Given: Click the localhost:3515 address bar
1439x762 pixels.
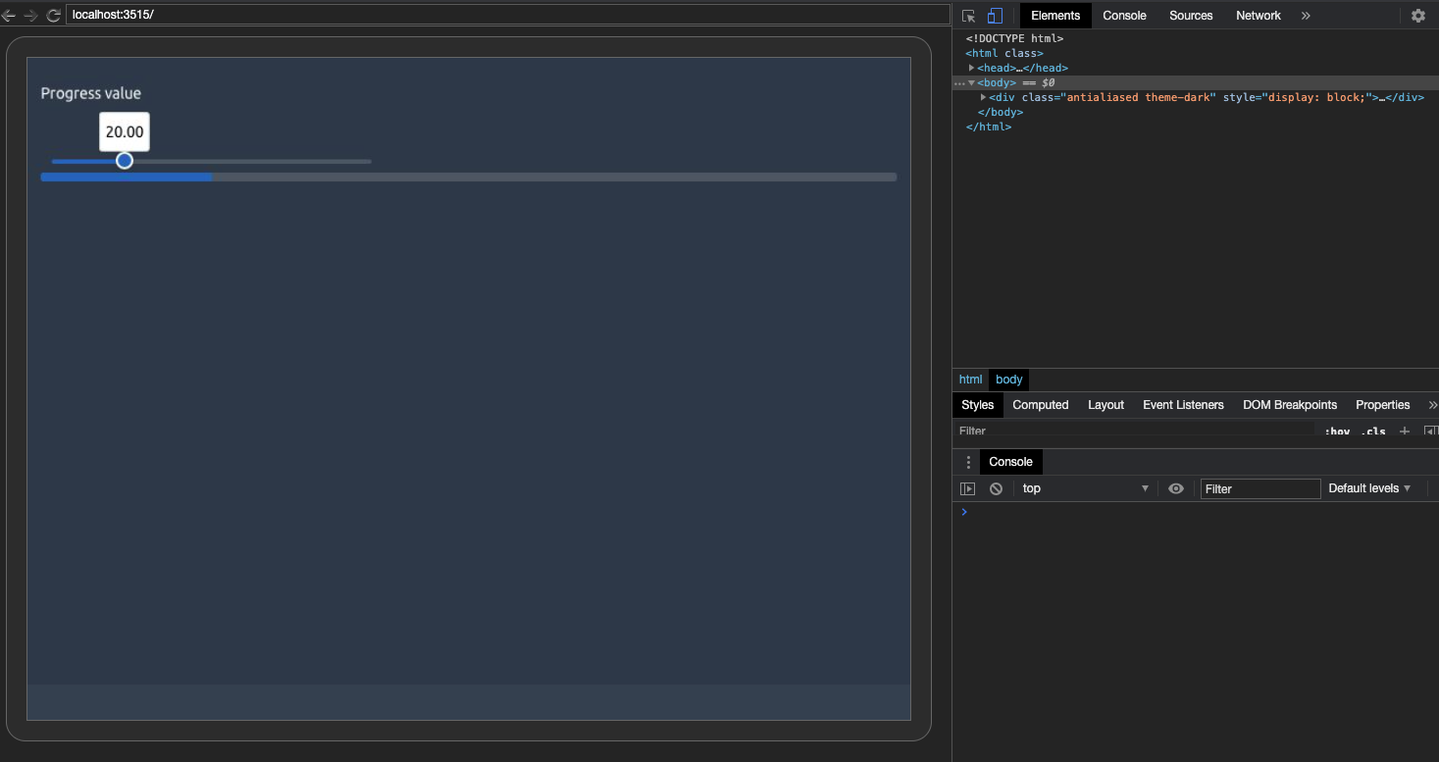Looking at the screenshot, I should 507,16.
